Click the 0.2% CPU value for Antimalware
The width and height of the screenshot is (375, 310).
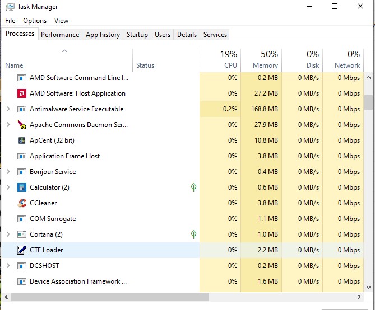[x=230, y=109]
